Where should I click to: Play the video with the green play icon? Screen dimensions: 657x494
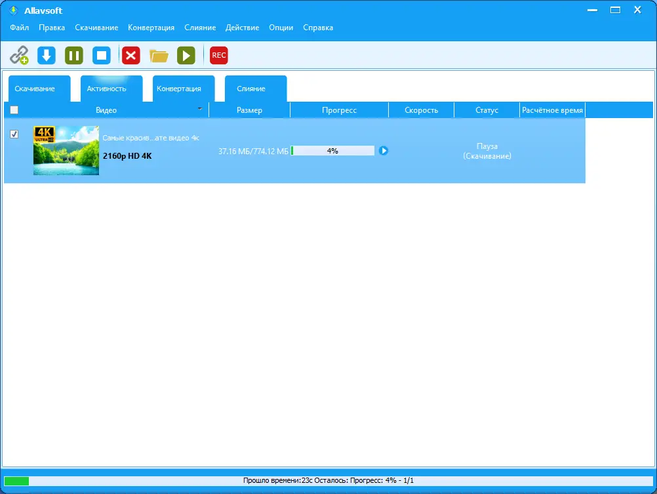click(186, 55)
